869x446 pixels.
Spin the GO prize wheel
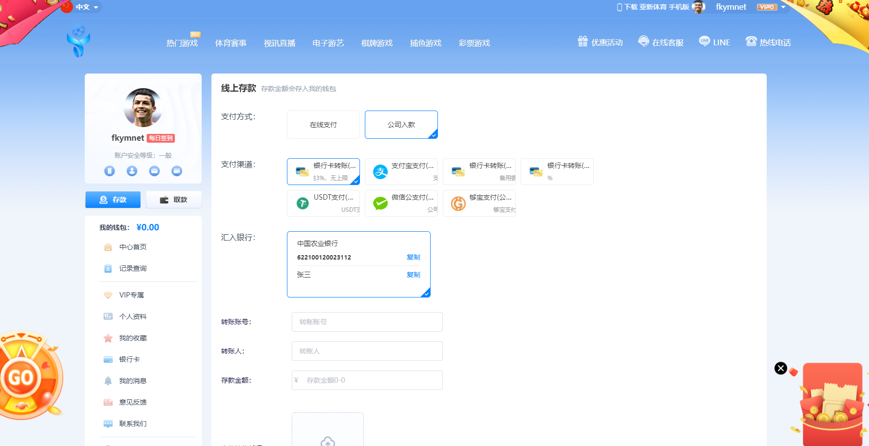pyautogui.click(x=20, y=376)
